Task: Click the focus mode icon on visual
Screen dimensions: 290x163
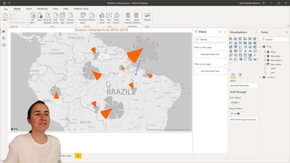Action: pos(102,56)
